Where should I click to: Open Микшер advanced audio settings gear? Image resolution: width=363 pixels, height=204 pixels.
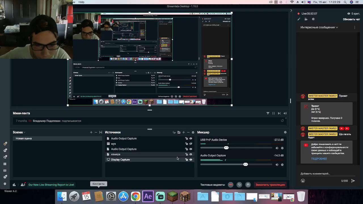pyautogui.click(x=285, y=132)
